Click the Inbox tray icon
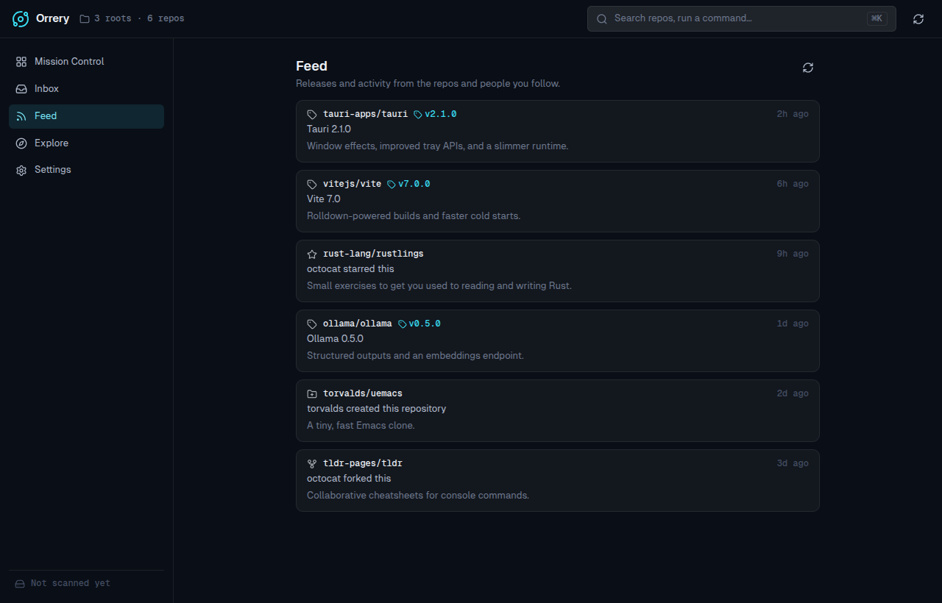 point(21,89)
